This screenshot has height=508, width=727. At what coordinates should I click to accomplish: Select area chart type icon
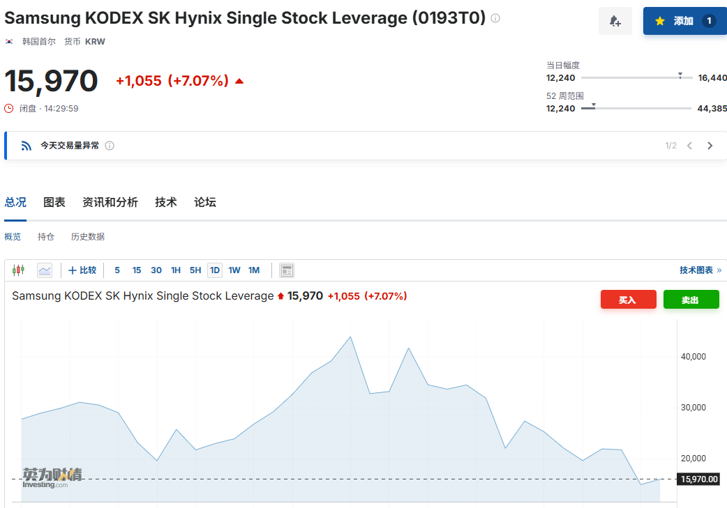[x=45, y=270]
